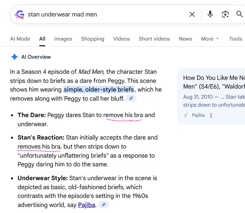245x213 pixels.
Task: Click the Pajiba hyperlink in text
Action: tap(87, 205)
